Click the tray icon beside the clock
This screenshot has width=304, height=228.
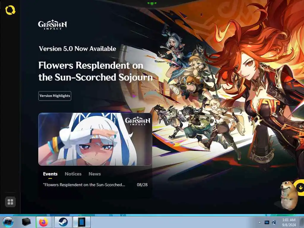coord(274,222)
